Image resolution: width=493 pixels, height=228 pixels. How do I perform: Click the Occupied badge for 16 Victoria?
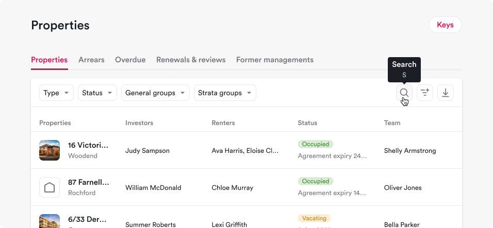(316, 144)
